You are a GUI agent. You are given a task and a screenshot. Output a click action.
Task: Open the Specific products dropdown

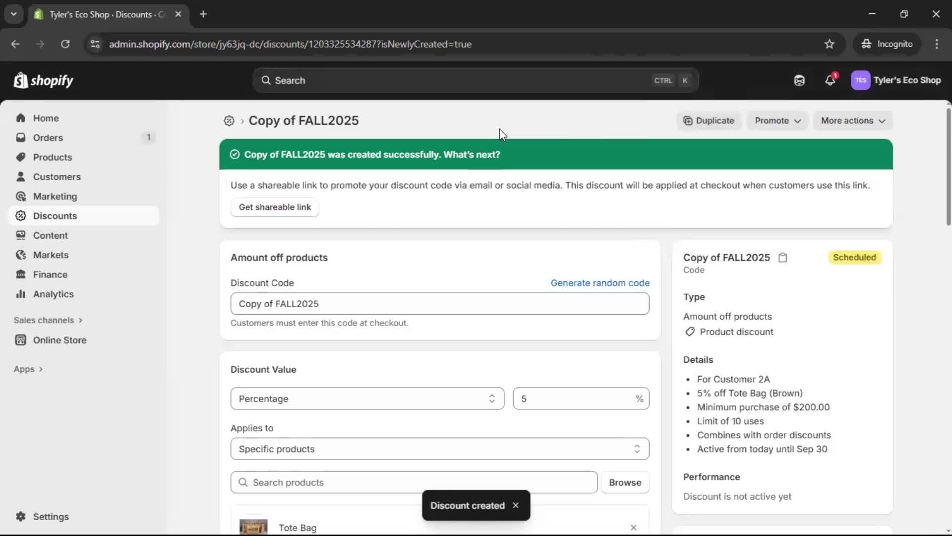coord(439,449)
